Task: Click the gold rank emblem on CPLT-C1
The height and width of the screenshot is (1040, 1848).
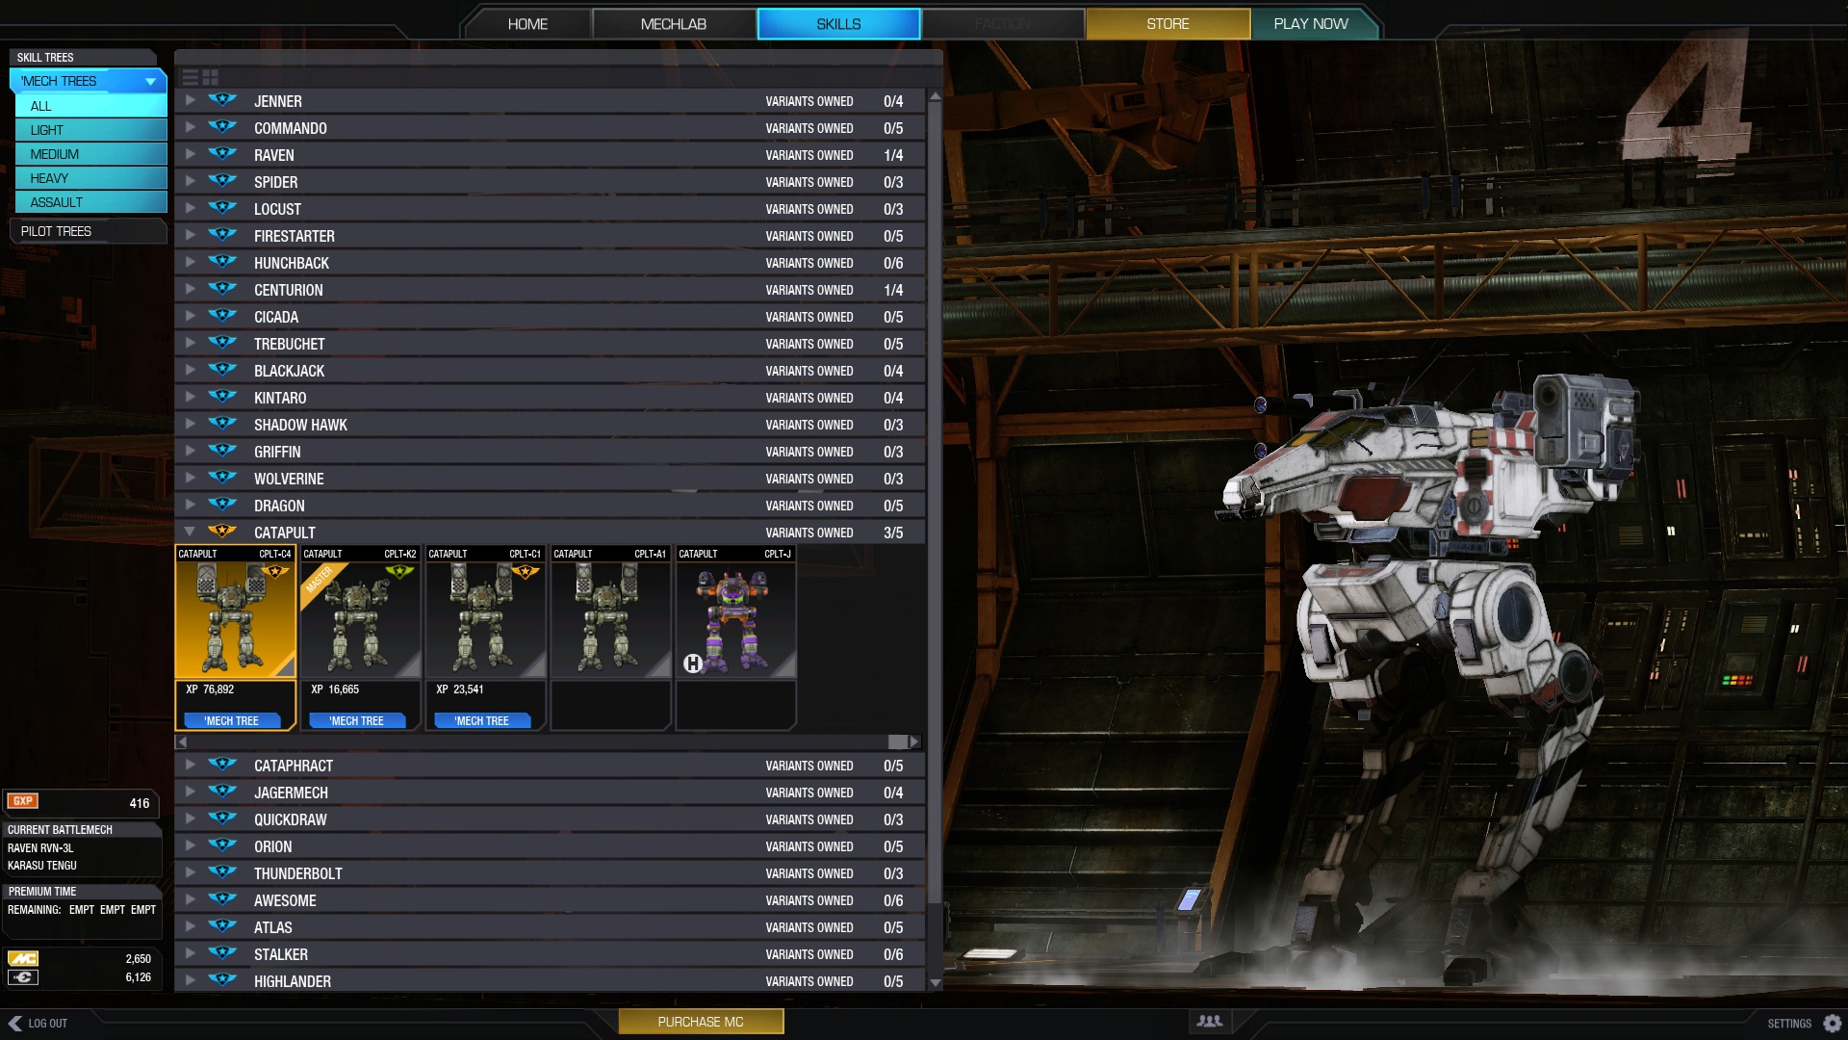Action: [x=526, y=572]
